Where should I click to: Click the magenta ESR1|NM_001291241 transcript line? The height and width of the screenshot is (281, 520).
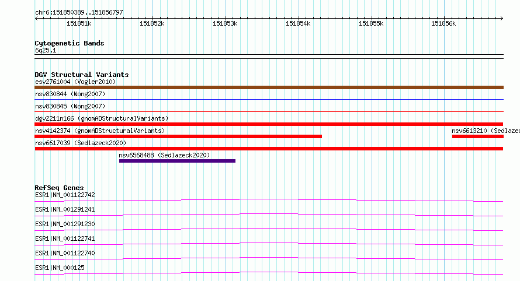(269, 215)
